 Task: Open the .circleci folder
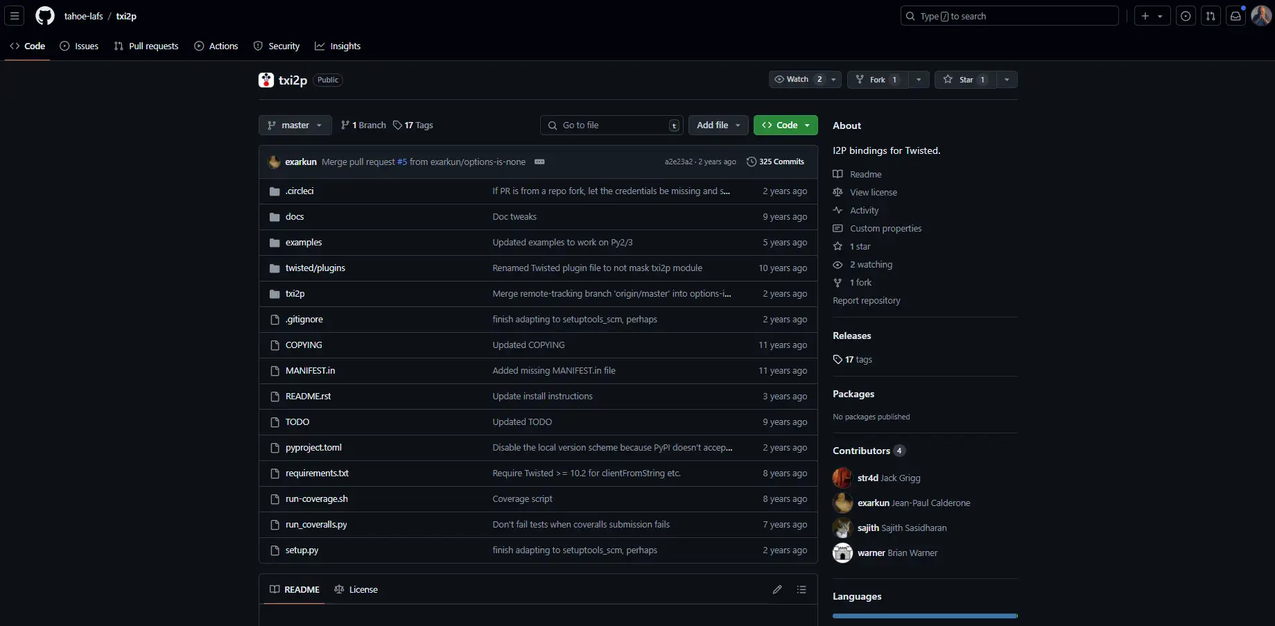(x=300, y=191)
